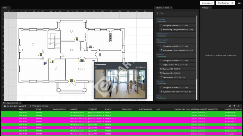243x136 pixels.
Task: Click shield icon beside Охранная зона №5
Action: coord(161,65)
